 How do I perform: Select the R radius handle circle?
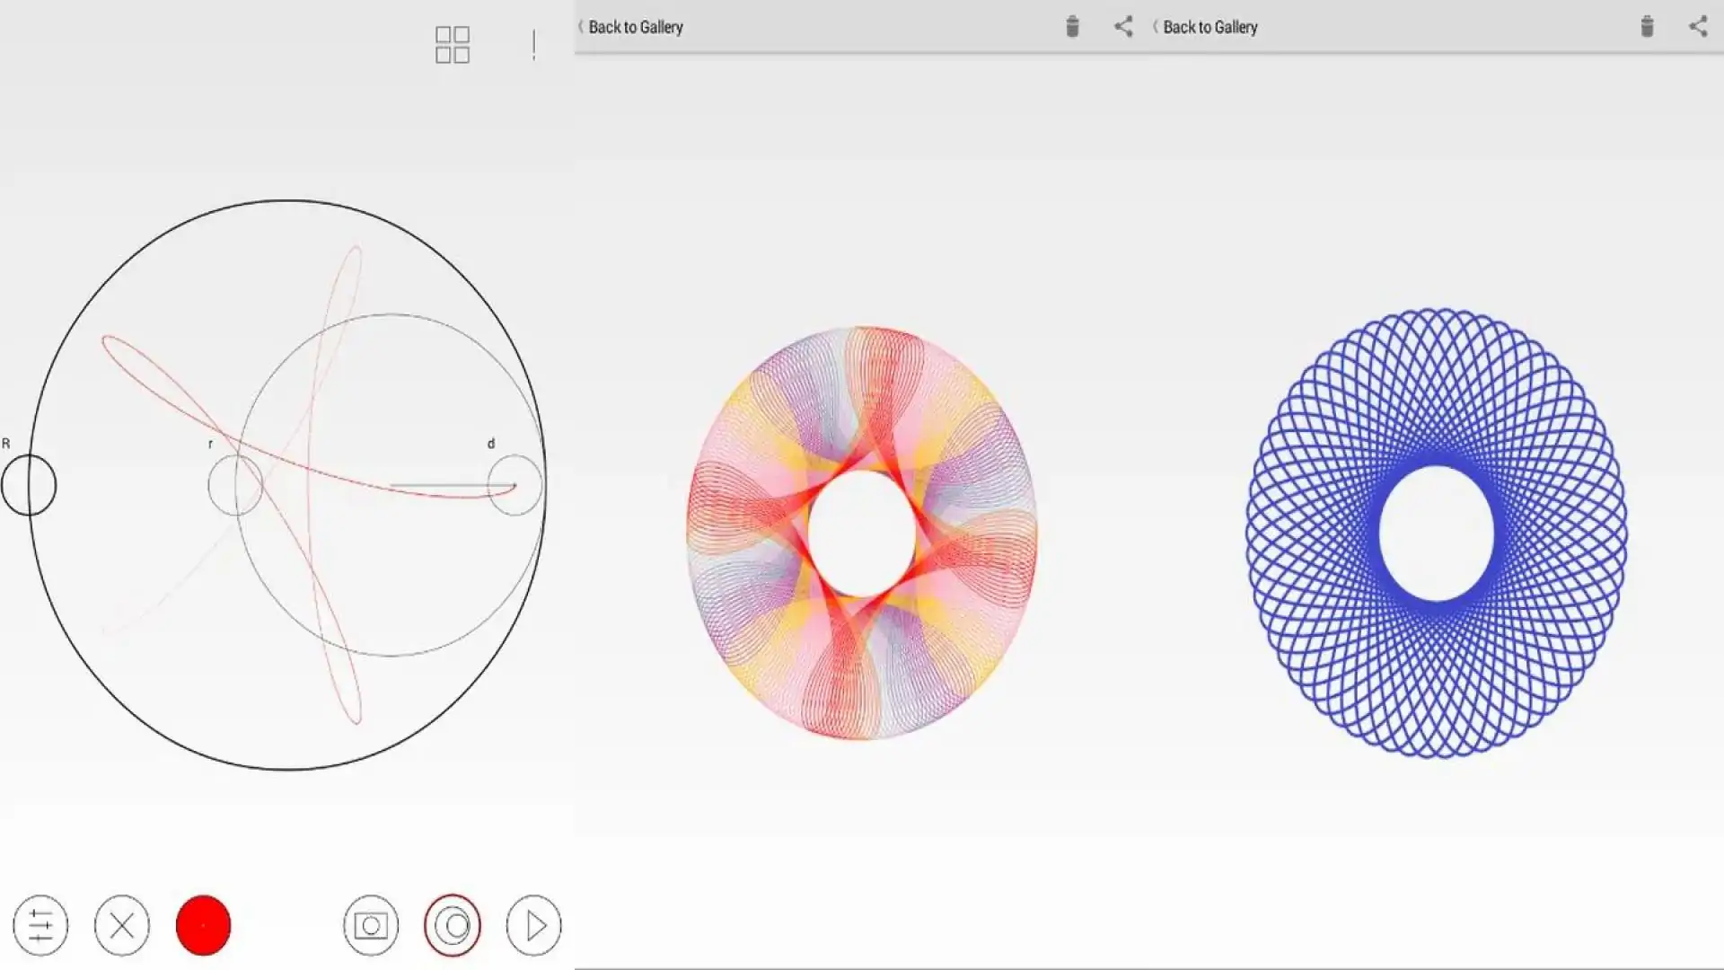coord(29,485)
